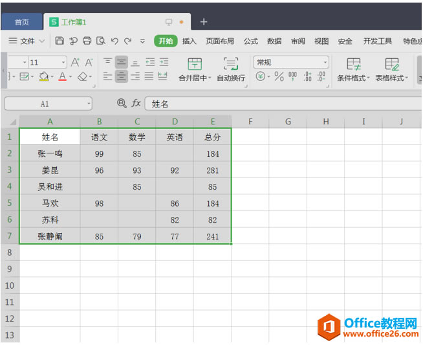The image size is (423, 345).
Task: Click the increase decimal places icon
Action: pyautogui.click(x=307, y=76)
